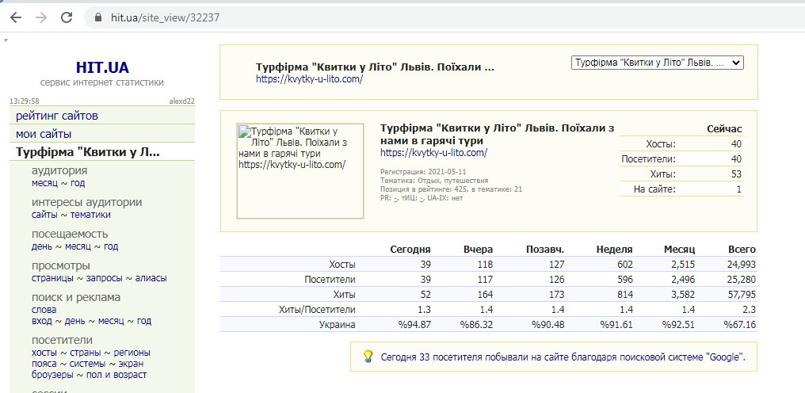The width and height of the screenshot is (805, 393).
Task: Open посетители 'системы' link
Action: [x=87, y=364]
